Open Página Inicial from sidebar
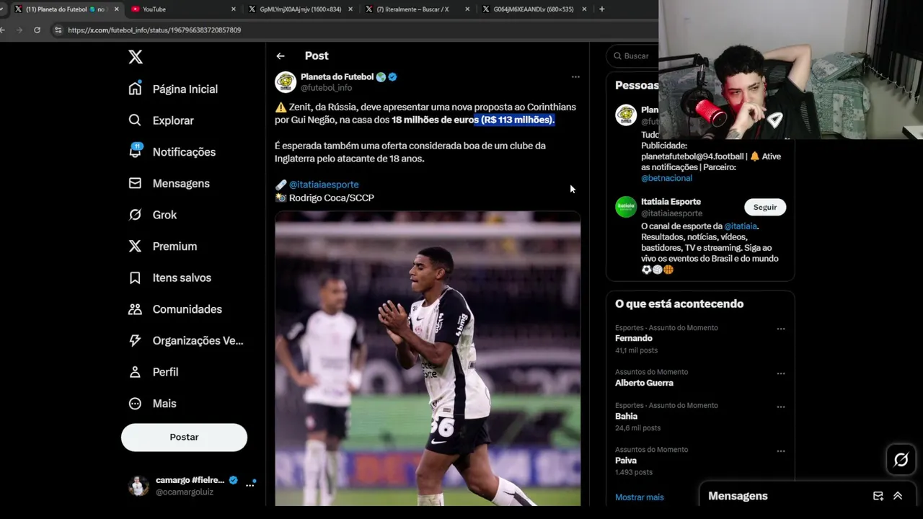 click(x=173, y=89)
